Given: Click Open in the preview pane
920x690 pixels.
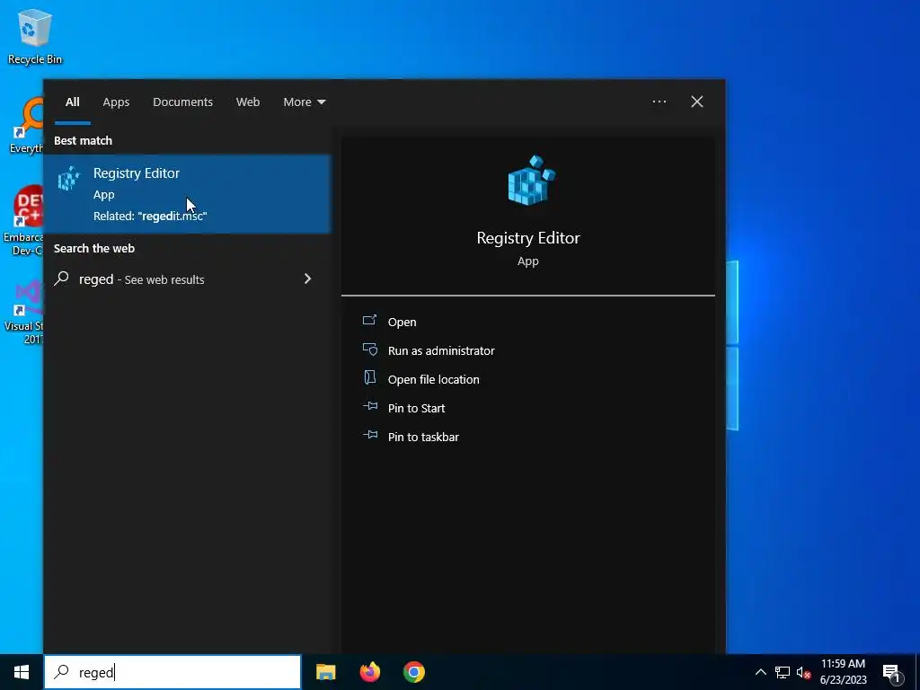Looking at the screenshot, I should click(x=402, y=322).
